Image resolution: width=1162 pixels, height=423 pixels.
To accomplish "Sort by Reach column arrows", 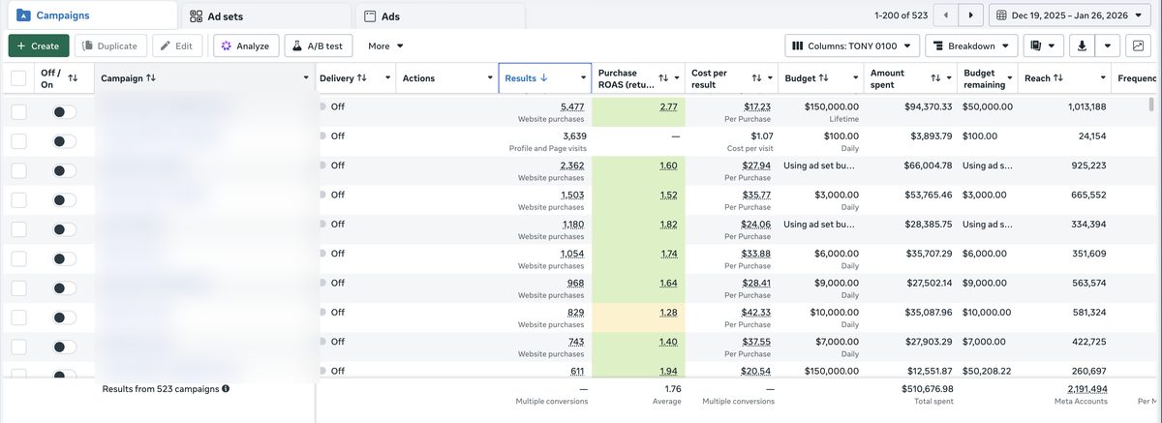I will click(x=1058, y=77).
